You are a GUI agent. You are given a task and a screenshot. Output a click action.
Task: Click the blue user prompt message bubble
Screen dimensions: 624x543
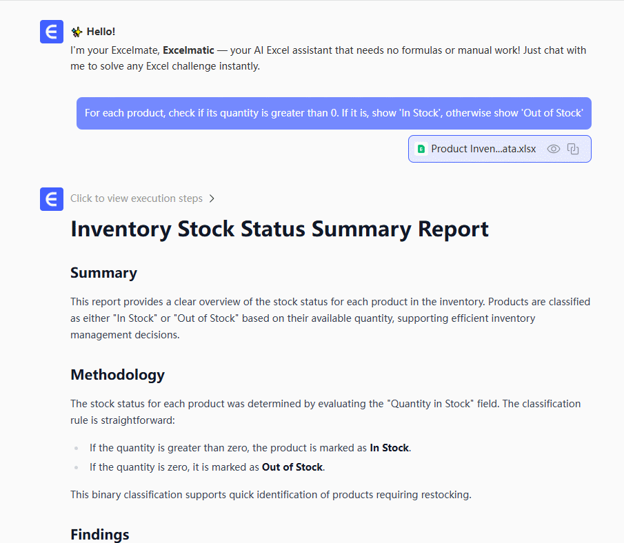coord(334,113)
